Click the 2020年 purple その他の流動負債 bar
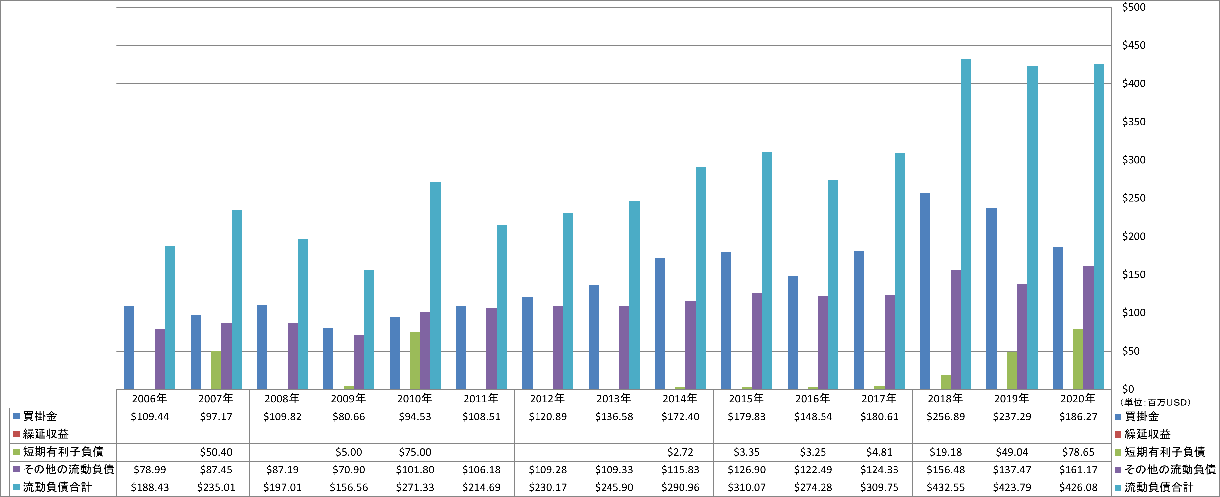1220x497 pixels. (1088, 328)
